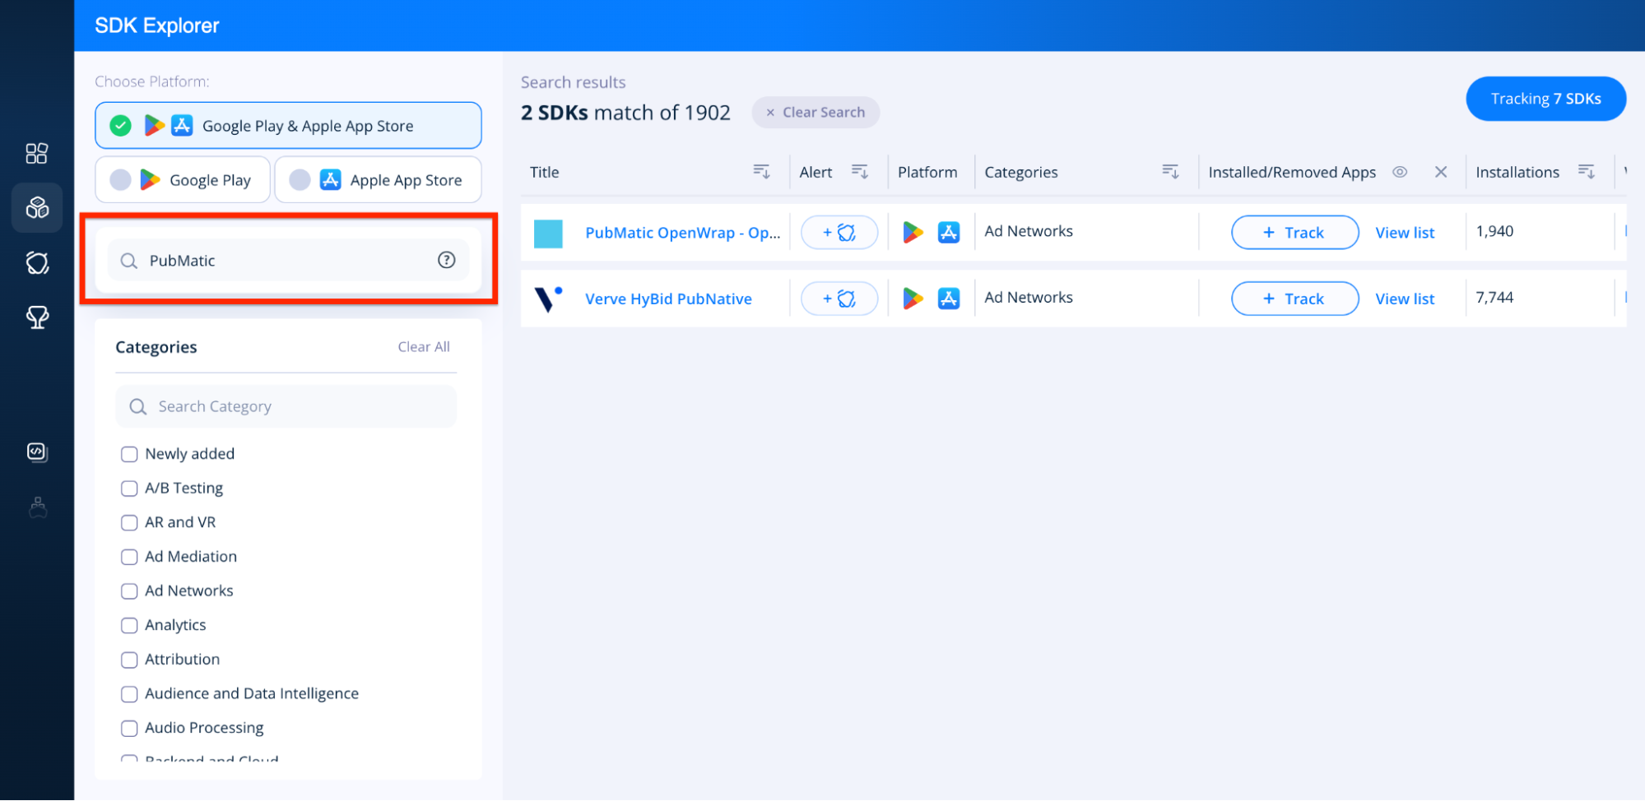Click installations value 1,940
The height and width of the screenshot is (801, 1645).
1494,231
